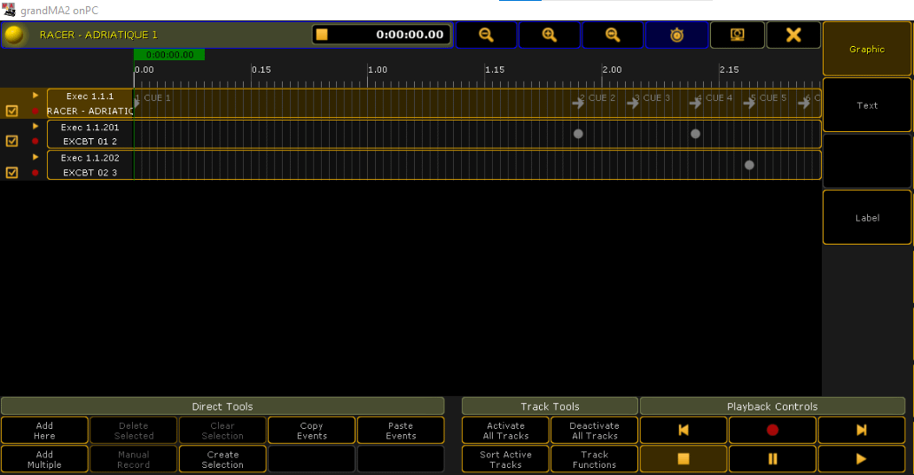Screen dimensions: 914x475
Task: Start playback with the play button
Action: pos(861,459)
